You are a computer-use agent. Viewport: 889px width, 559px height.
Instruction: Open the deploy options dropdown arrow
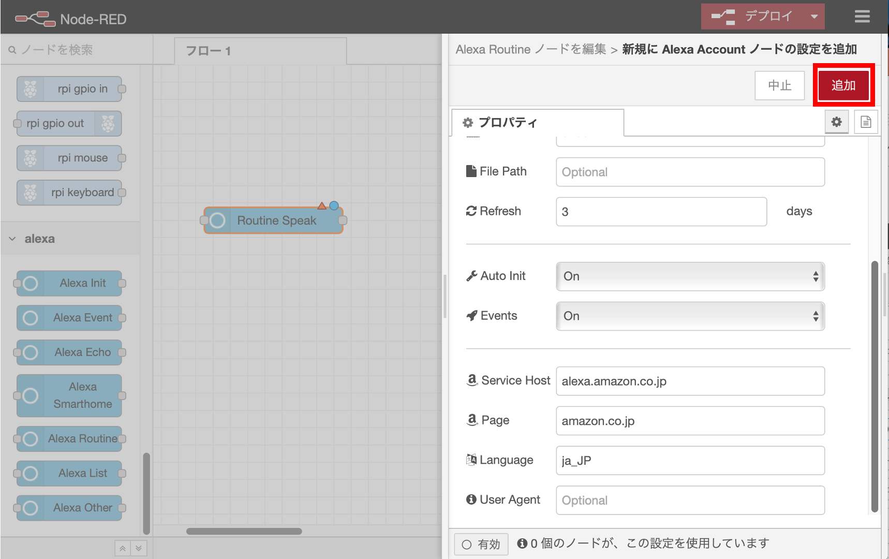point(814,17)
